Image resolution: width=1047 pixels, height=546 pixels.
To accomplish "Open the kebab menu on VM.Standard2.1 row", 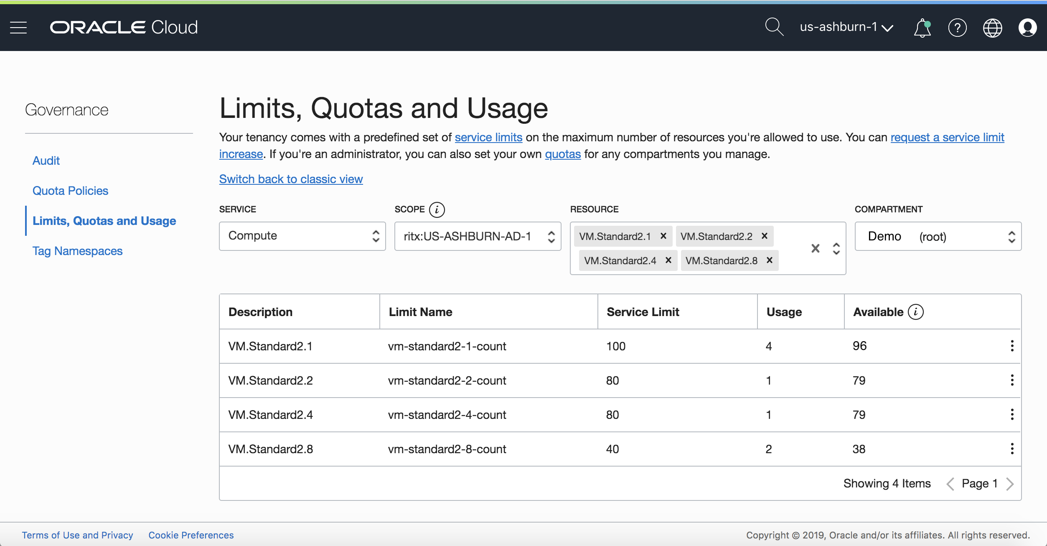I will click(x=1012, y=346).
